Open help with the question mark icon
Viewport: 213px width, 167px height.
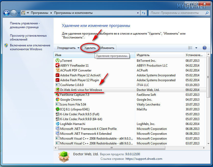tap(204, 48)
